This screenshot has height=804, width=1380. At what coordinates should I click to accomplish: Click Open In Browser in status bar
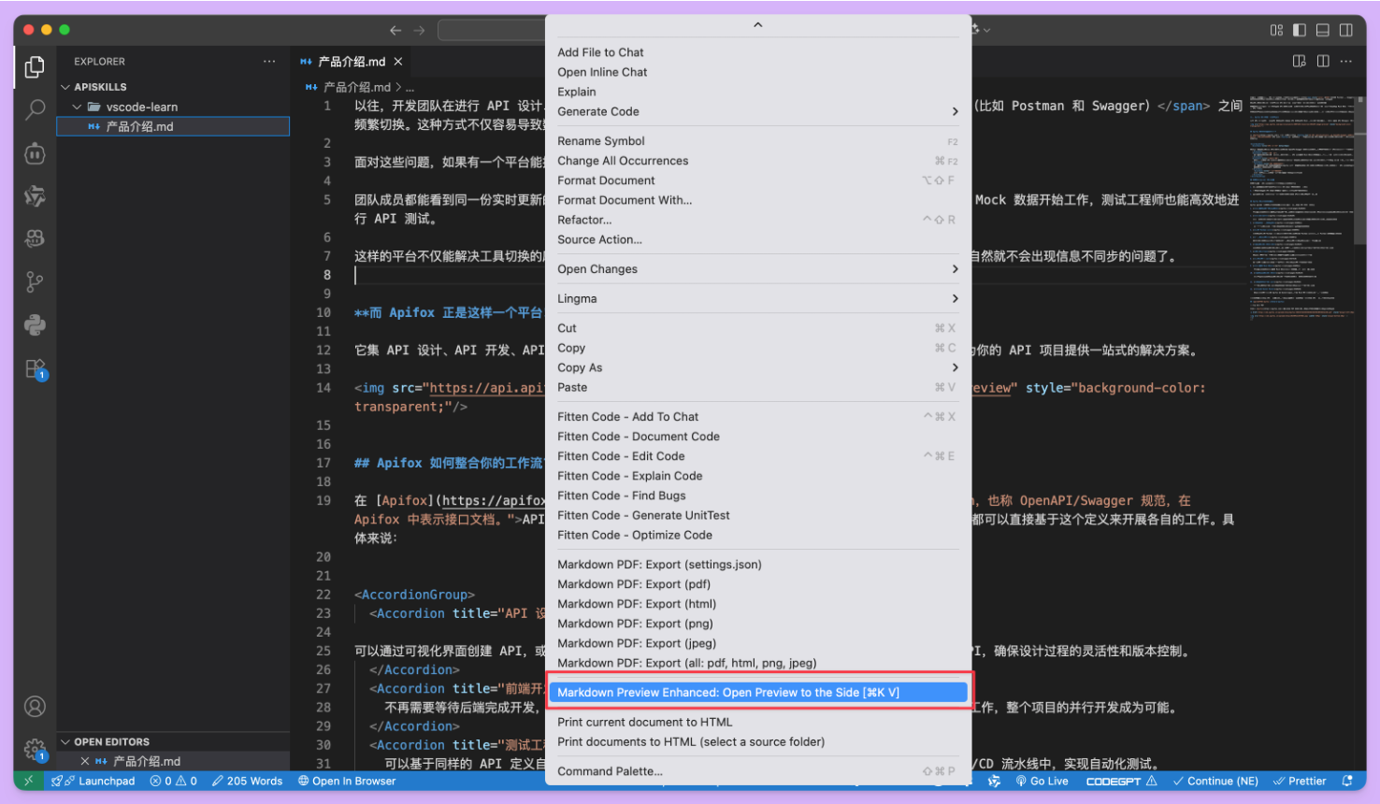(x=347, y=782)
